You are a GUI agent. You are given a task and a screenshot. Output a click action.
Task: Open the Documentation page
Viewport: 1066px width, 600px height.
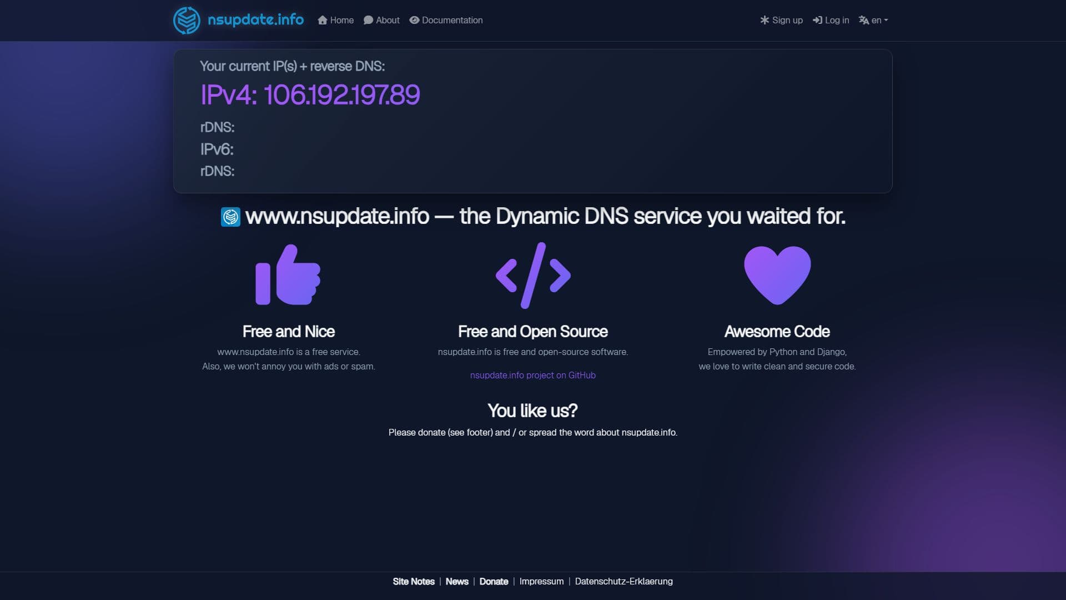446,21
